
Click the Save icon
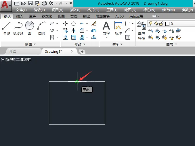click(30, 3)
